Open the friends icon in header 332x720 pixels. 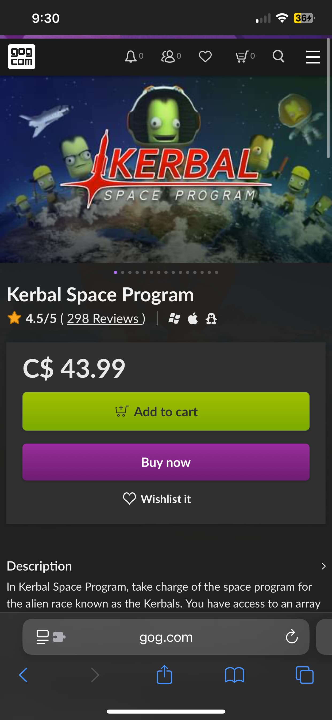point(168,57)
